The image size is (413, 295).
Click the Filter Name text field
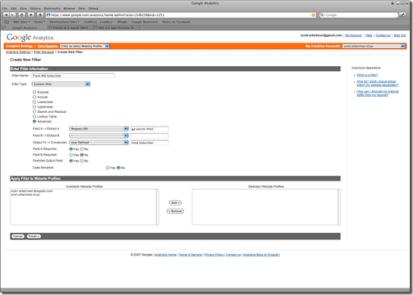click(x=73, y=76)
